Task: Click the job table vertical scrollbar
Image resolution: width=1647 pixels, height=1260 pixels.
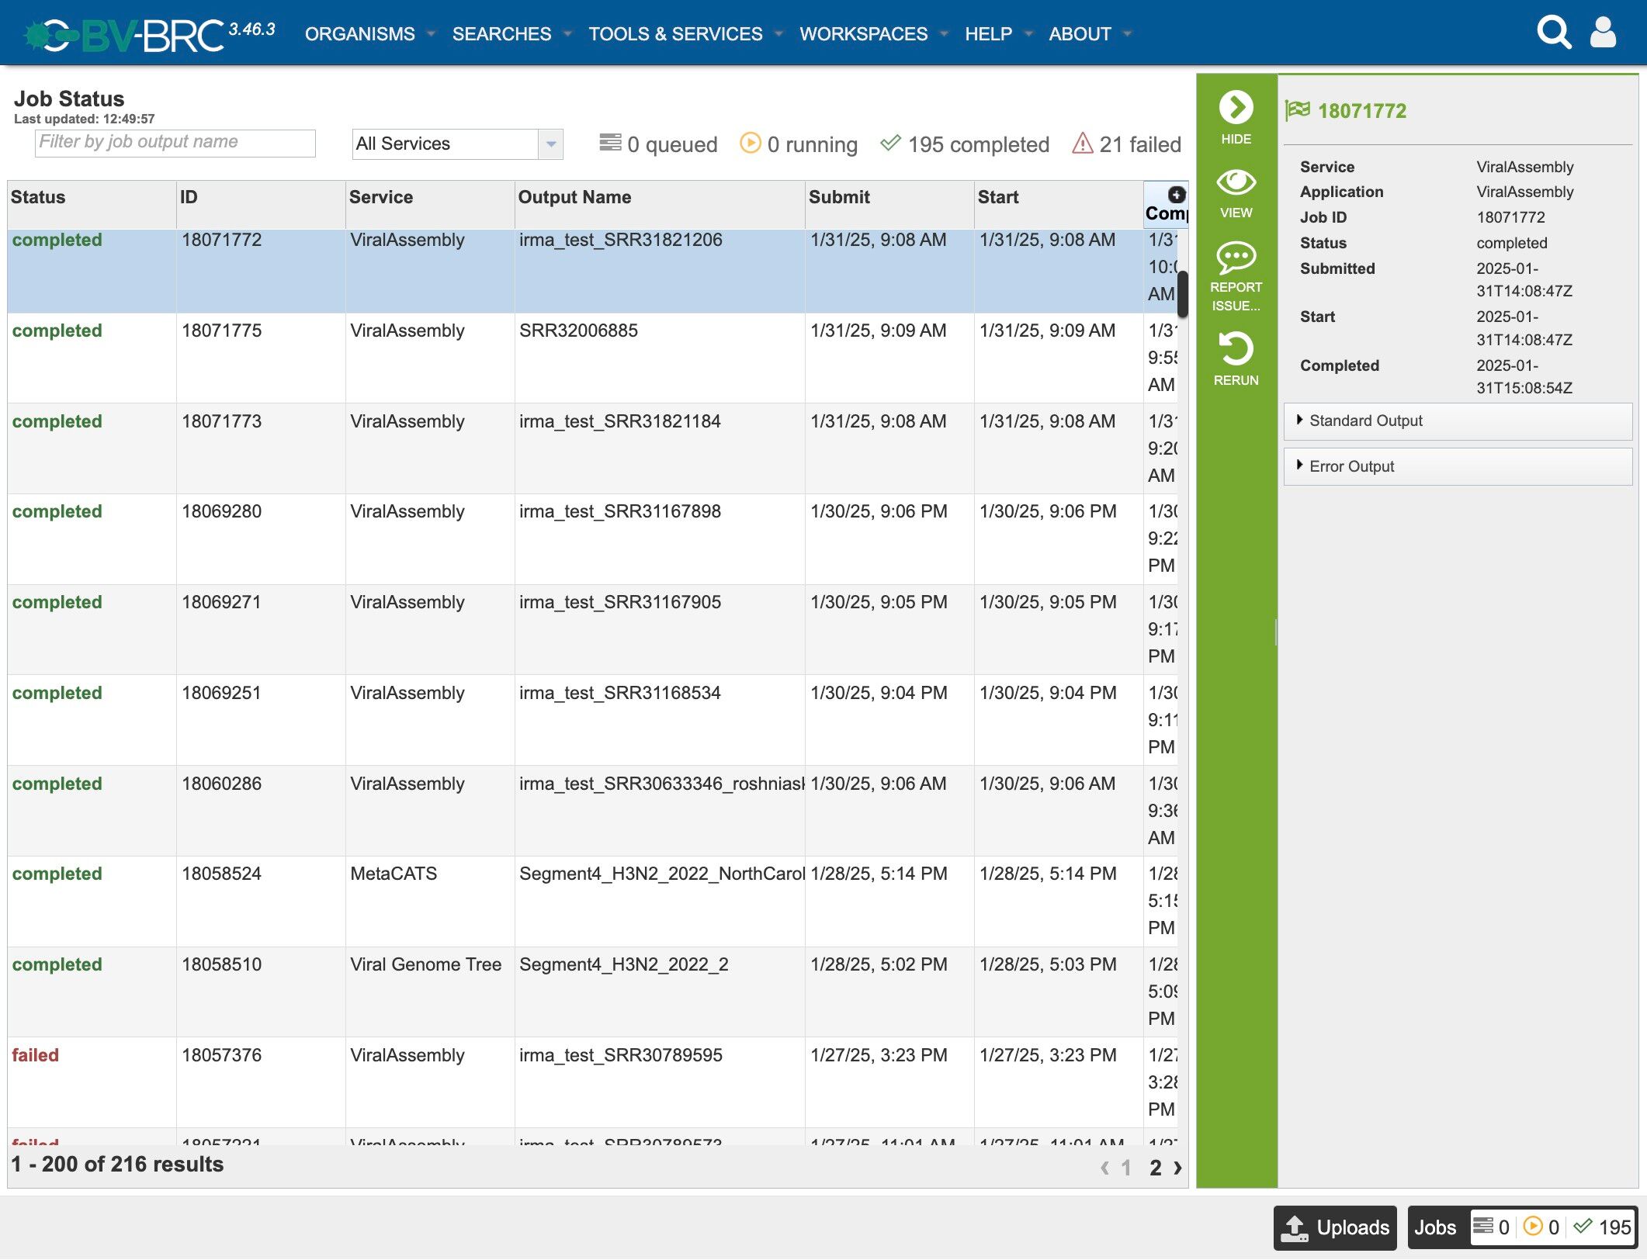Action: tap(1183, 293)
